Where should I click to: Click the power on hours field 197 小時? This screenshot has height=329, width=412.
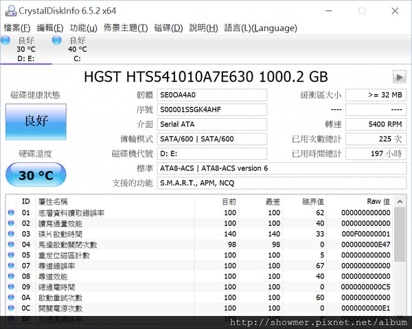(376, 154)
